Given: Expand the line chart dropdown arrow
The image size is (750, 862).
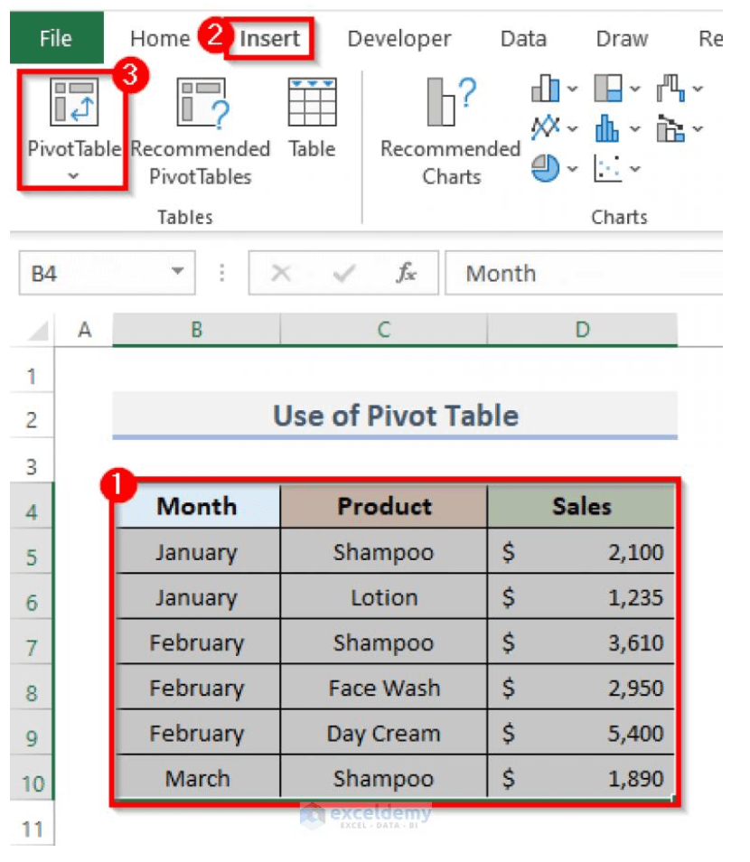Looking at the screenshot, I should pos(572,128).
